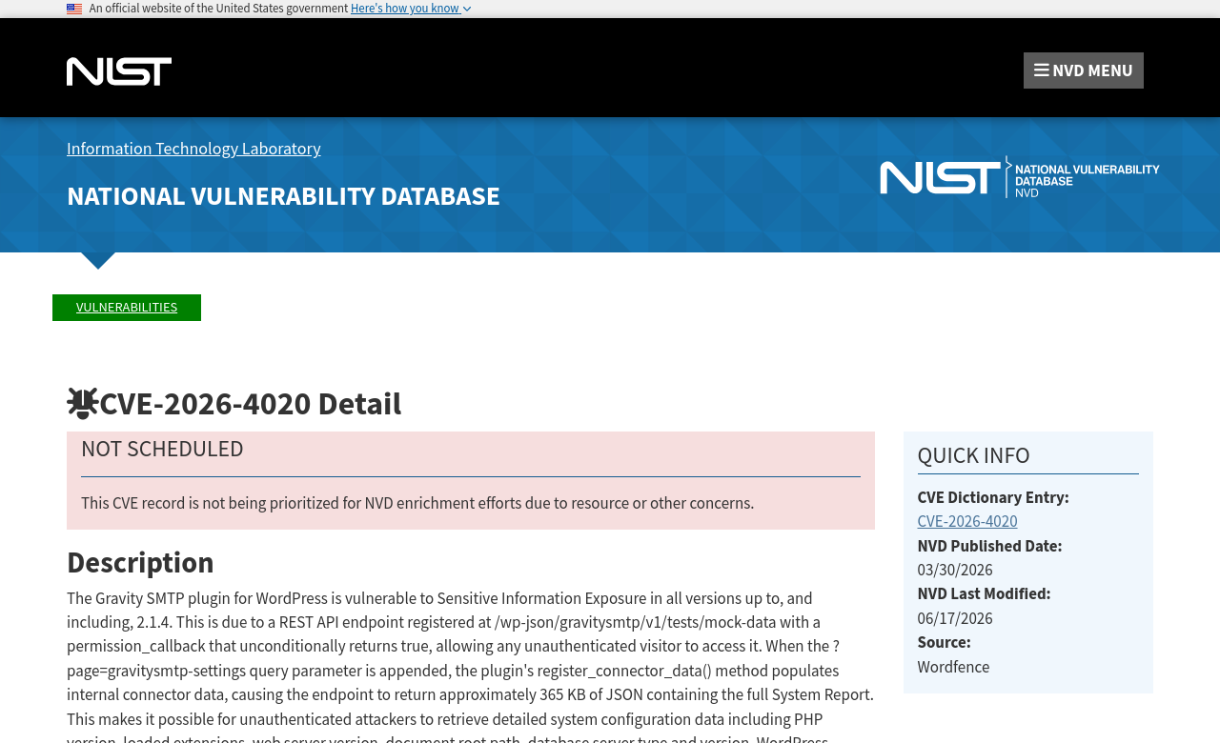Open Information Technology Laboratory link
This screenshot has height=743, width=1220.
[193, 149]
